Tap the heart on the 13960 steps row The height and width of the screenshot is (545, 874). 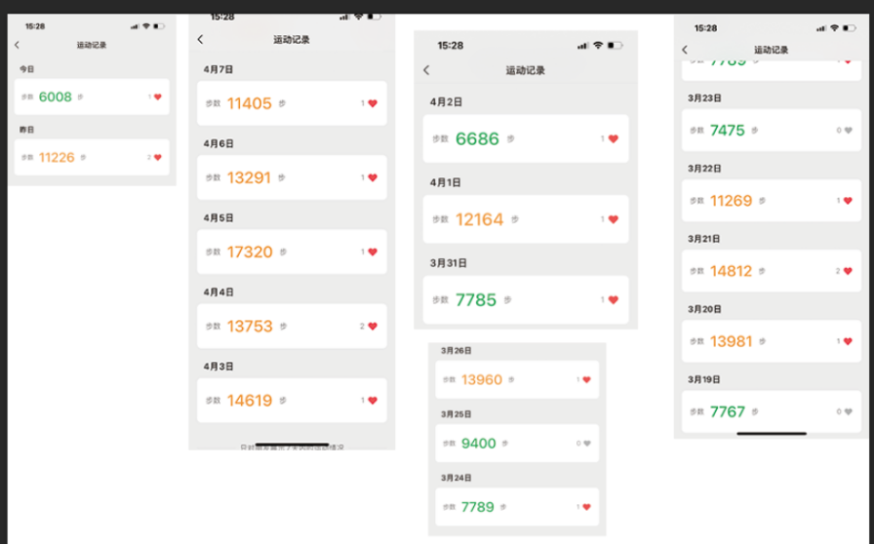[586, 379]
